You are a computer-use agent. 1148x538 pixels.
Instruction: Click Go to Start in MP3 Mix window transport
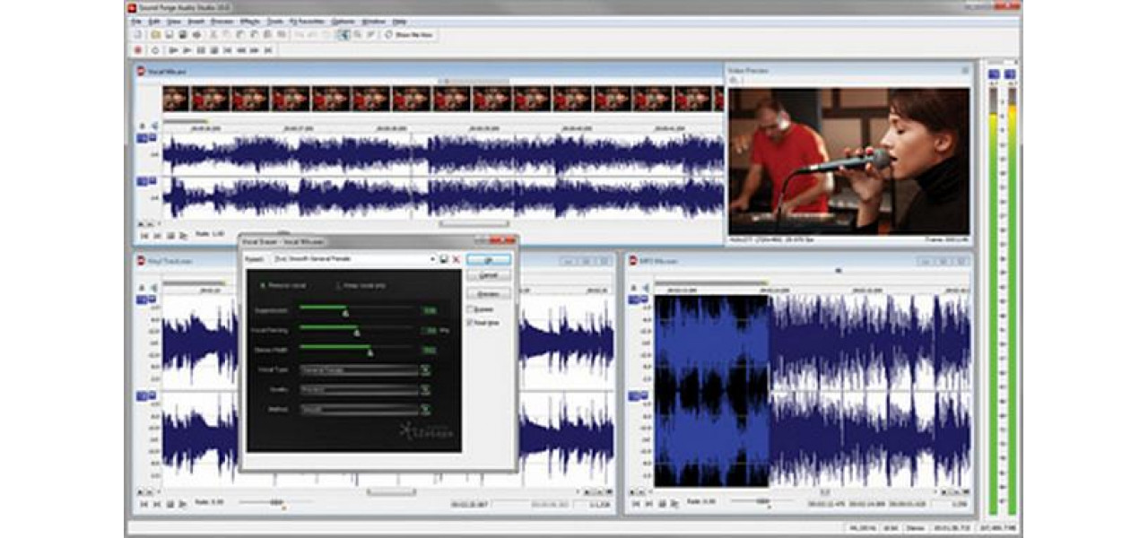pos(635,504)
